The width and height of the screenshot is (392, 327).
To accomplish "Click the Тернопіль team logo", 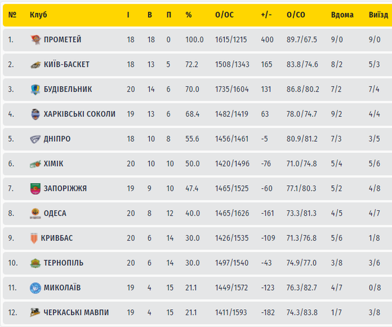I will click(x=35, y=263).
